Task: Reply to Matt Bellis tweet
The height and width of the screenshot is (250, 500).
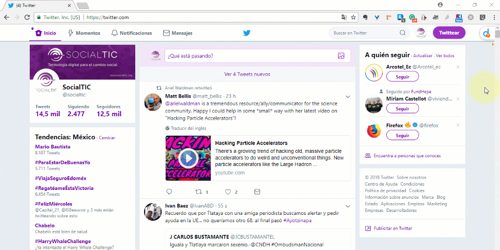Action: [x=169, y=192]
